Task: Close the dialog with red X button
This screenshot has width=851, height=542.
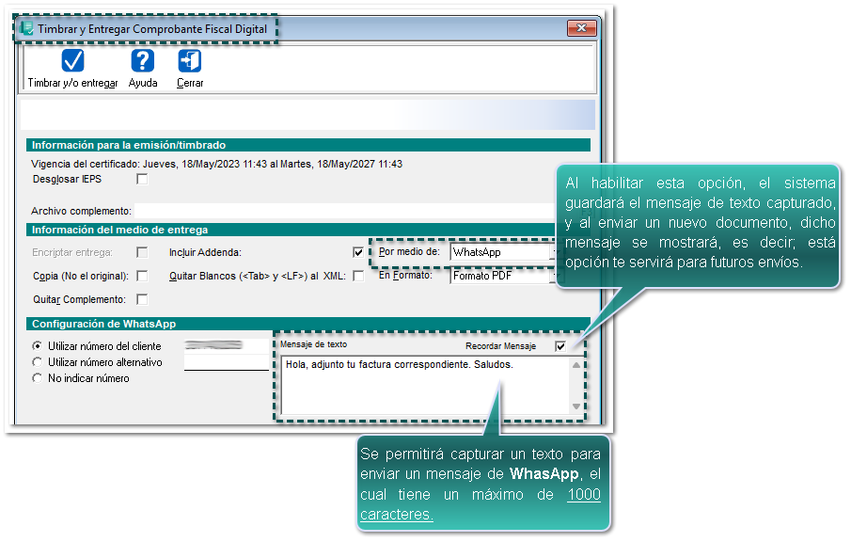Action: [581, 28]
